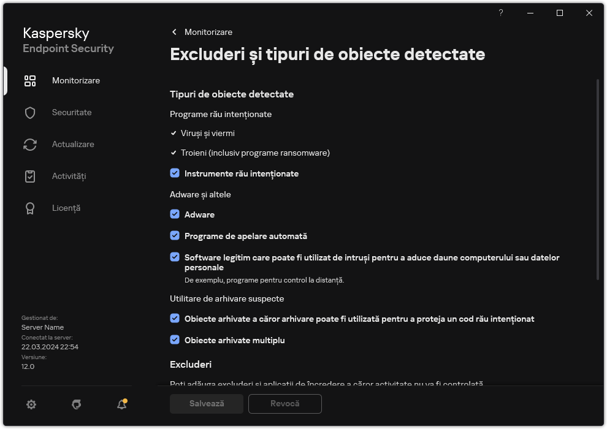
Task: Uncheck the software legitim utilizat de intruși option
Action: (x=175, y=257)
